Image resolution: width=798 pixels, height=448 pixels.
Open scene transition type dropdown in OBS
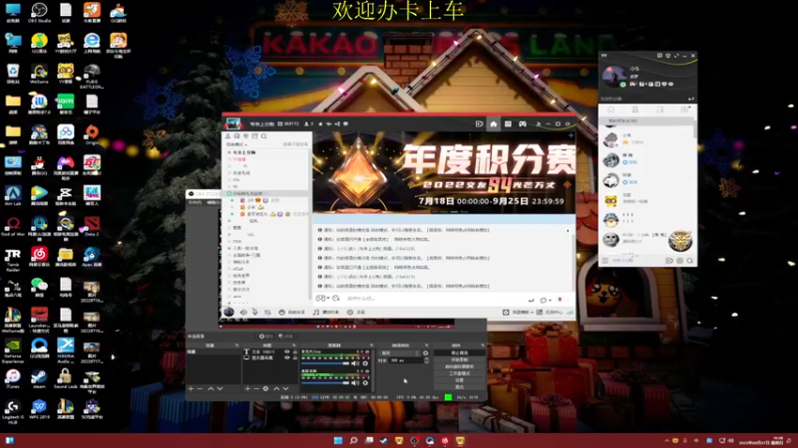pos(401,352)
